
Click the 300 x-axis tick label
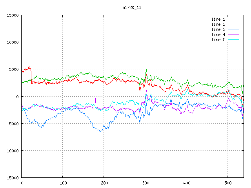tap(145, 183)
